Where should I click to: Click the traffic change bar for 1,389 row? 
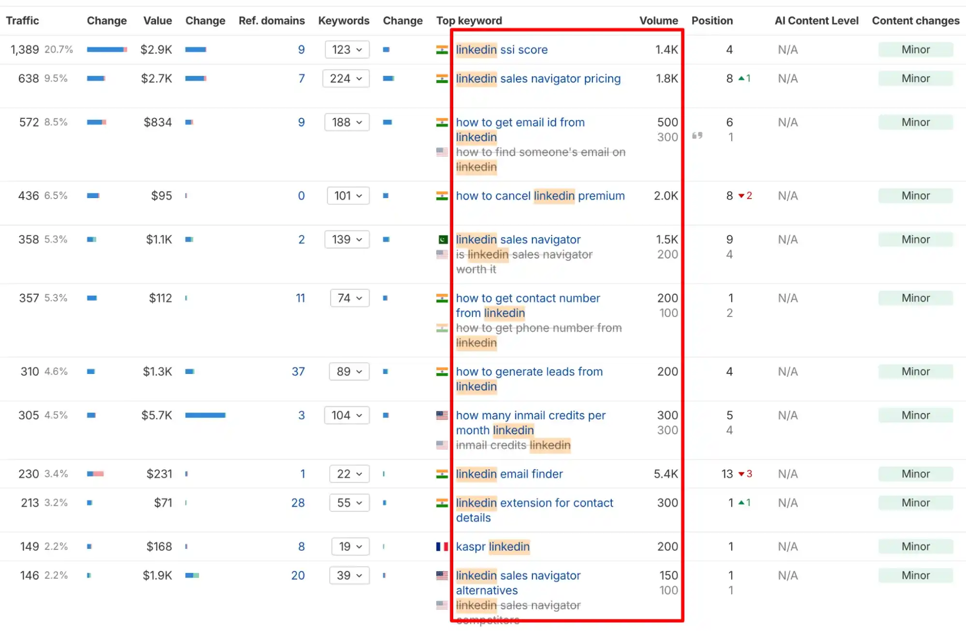(107, 50)
